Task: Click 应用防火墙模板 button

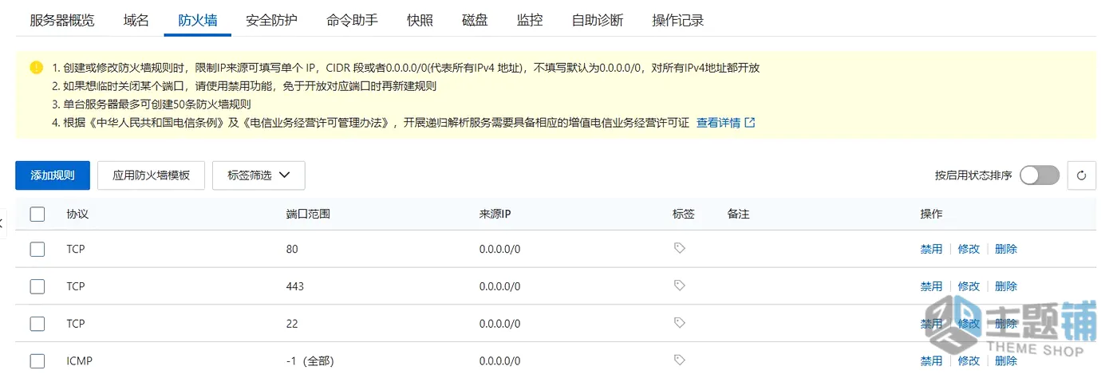Action: [x=152, y=175]
